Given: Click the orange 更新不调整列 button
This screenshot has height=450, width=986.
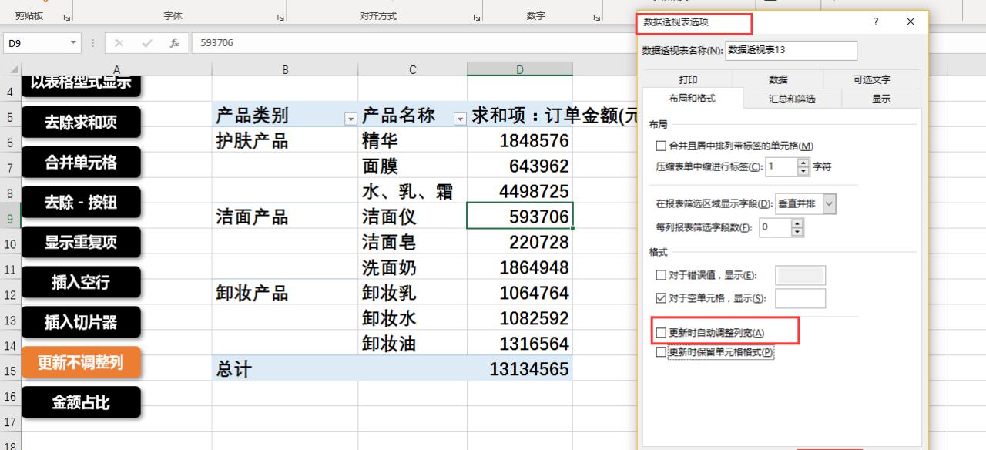Looking at the screenshot, I should [81, 362].
